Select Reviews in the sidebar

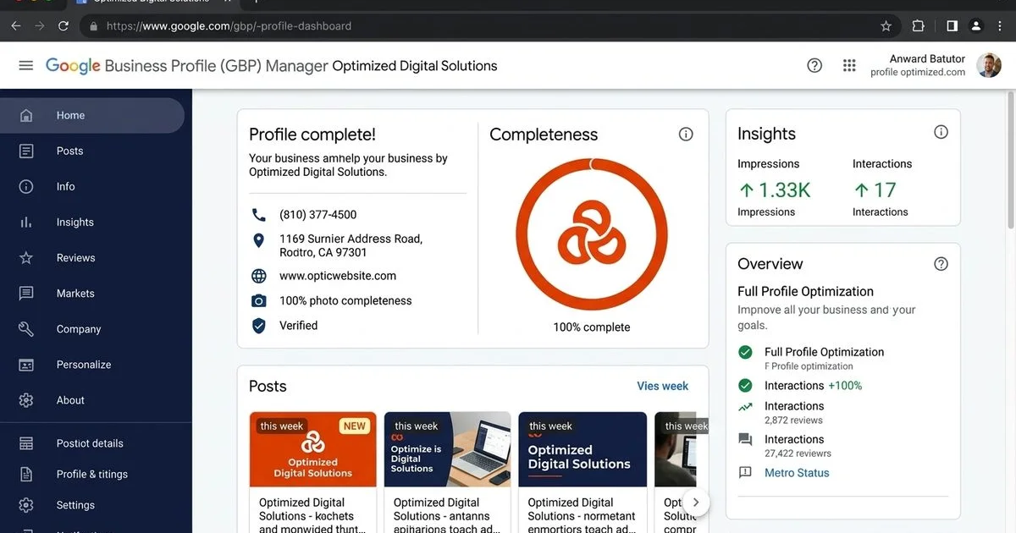[x=75, y=258]
